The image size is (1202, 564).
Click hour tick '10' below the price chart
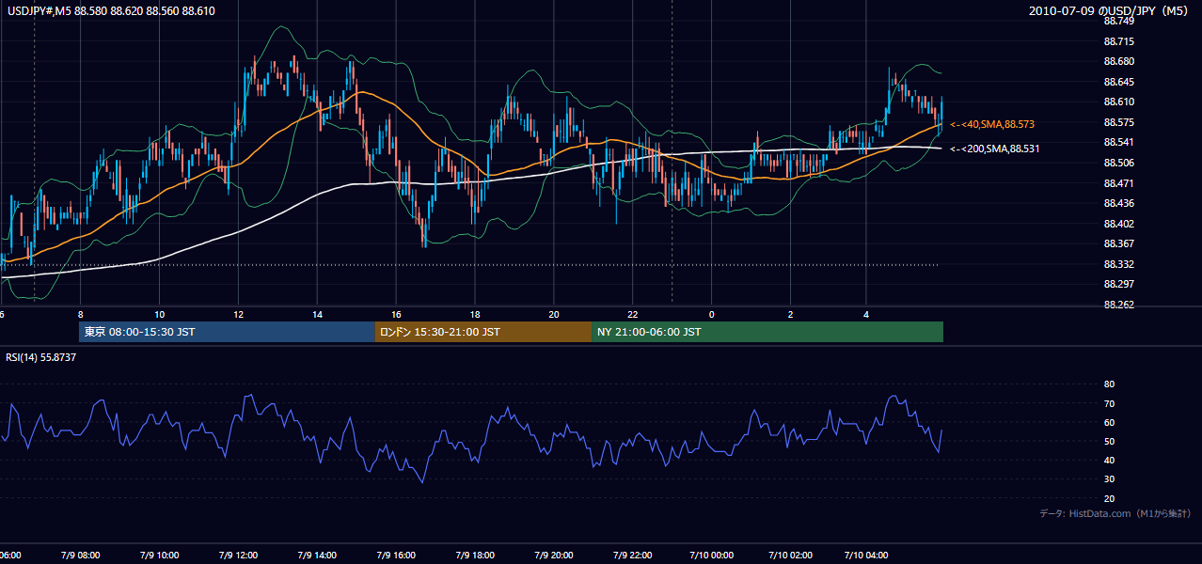coord(159,315)
